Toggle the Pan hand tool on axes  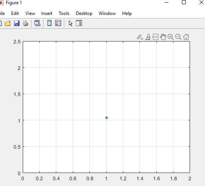163,37
